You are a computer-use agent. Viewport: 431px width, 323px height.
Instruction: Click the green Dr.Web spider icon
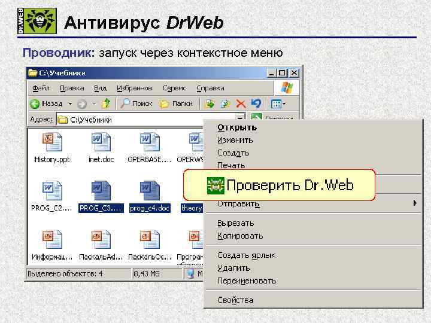tap(215, 185)
